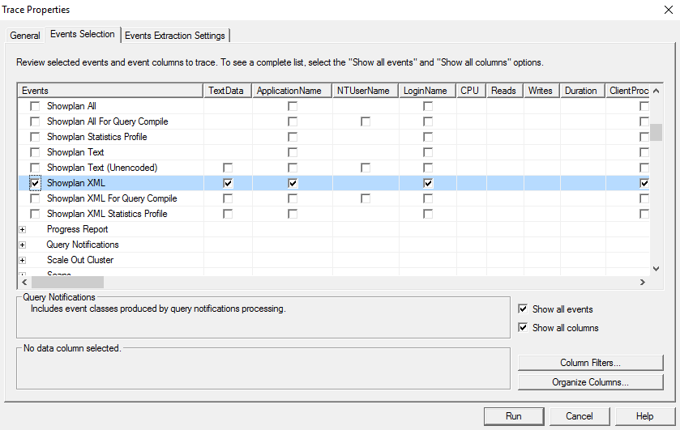Expand the Progress Report category

tap(23, 229)
